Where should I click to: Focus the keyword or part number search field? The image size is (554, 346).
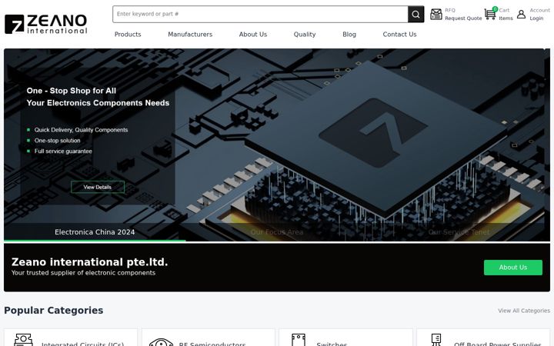coord(260,14)
